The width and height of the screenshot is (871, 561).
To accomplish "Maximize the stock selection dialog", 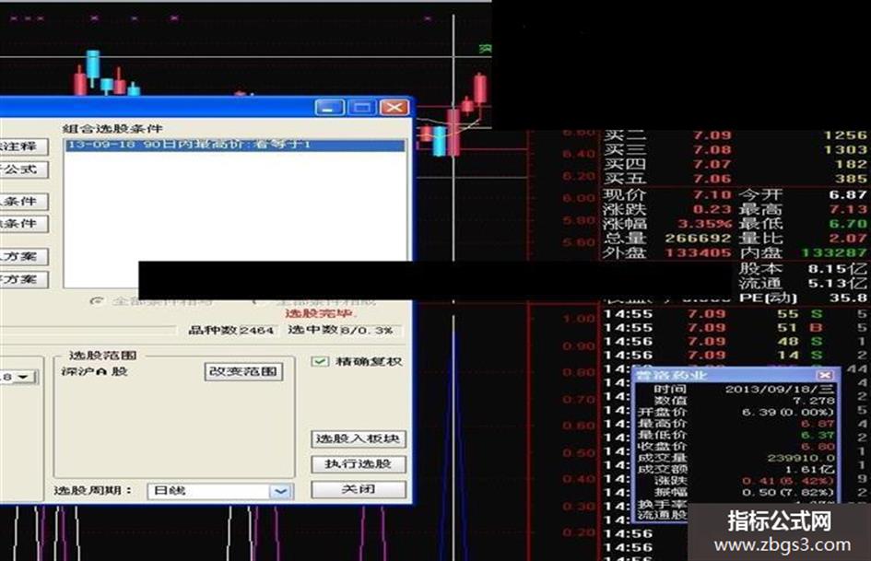I will [362, 107].
